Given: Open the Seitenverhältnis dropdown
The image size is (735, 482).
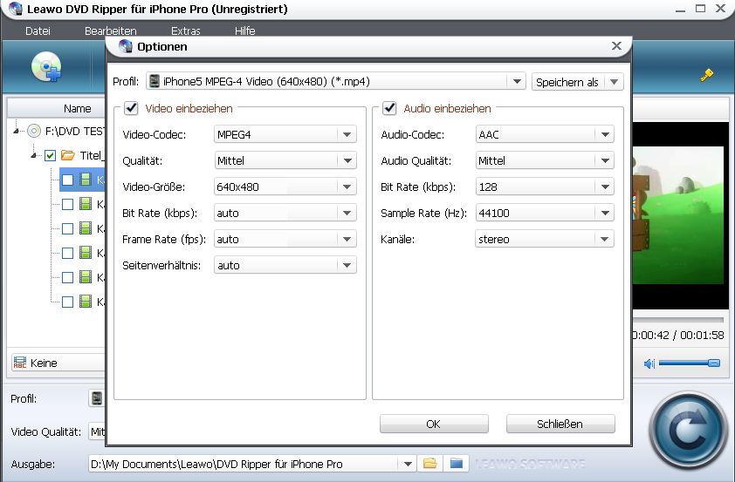Looking at the screenshot, I should pyautogui.click(x=347, y=266).
